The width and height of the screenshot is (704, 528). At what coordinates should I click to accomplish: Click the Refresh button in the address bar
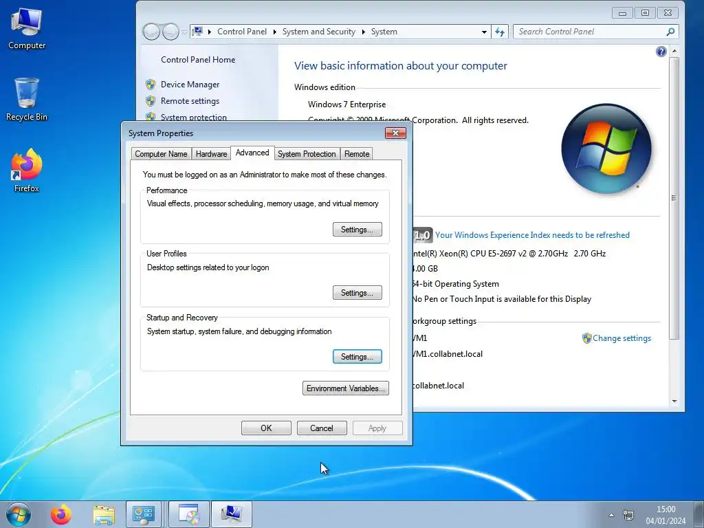500,32
